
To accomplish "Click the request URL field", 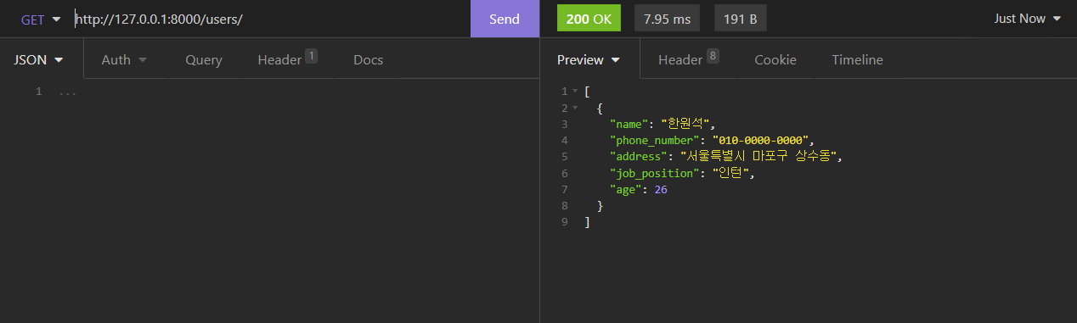I will [270, 19].
